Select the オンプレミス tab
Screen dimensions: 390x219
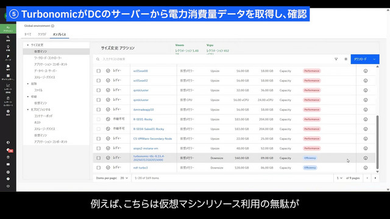click(x=59, y=34)
